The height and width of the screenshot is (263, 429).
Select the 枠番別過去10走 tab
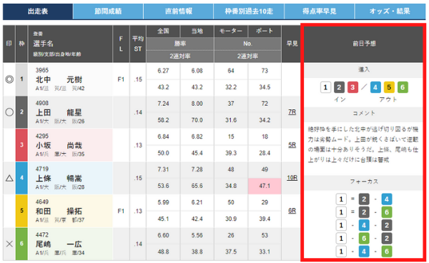coord(249,11)
